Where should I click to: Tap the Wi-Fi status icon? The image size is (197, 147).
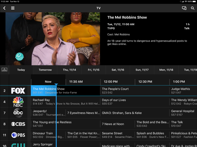[186, 1]
